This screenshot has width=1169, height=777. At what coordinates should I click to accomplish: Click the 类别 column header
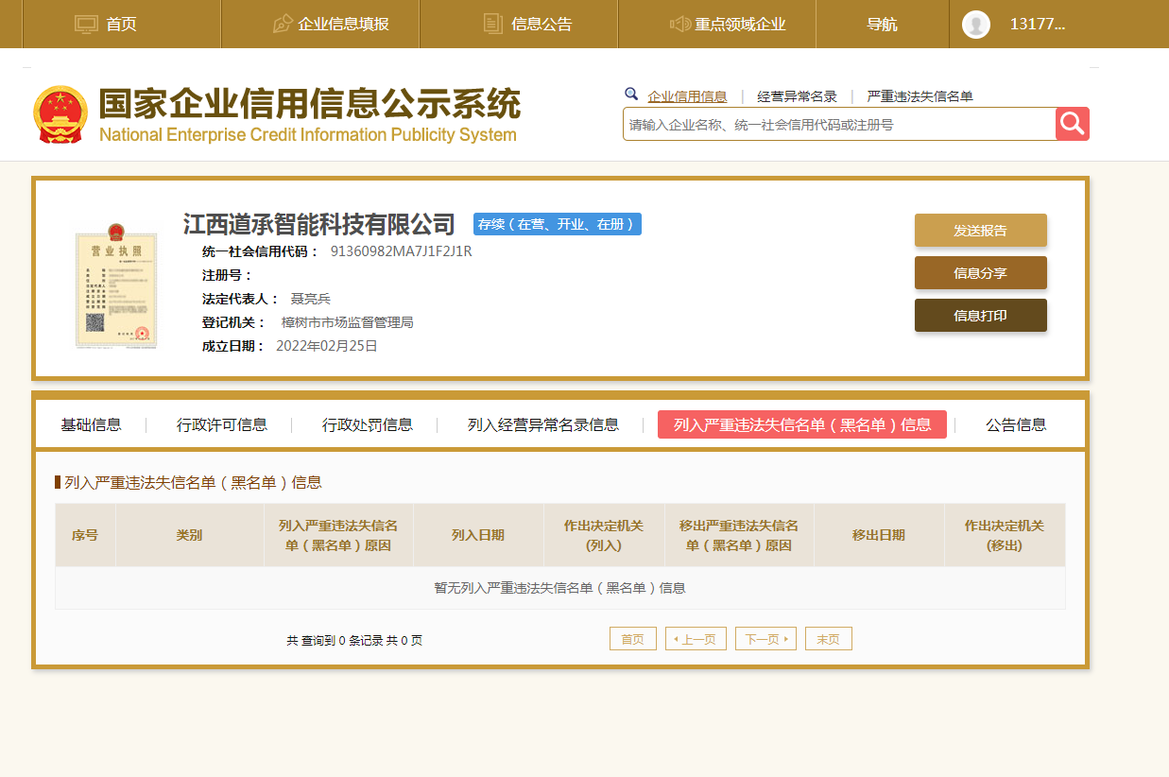(189, 535)
